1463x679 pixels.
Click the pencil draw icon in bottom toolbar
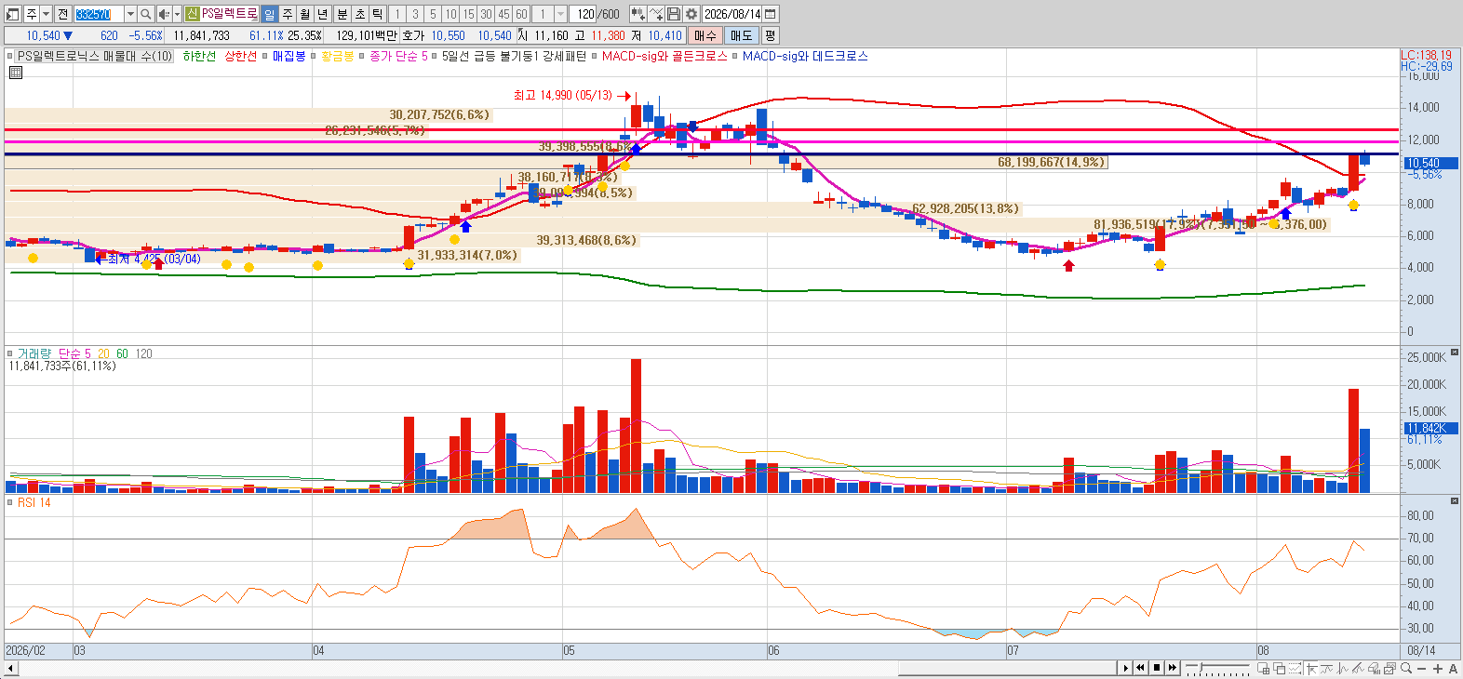[1359, 668]
